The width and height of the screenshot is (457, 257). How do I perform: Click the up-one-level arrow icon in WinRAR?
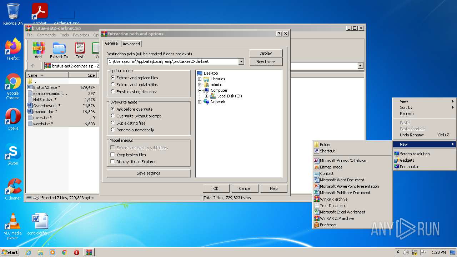(33, 66)
